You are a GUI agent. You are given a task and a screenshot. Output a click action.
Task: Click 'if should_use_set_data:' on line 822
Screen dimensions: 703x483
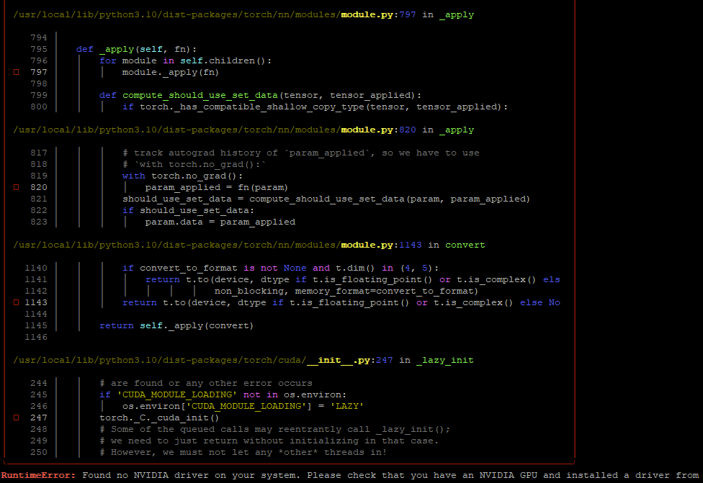pos(188,211)
